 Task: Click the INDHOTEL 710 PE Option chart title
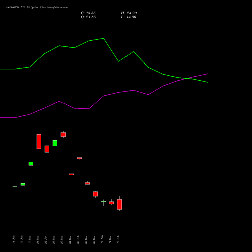click(37, 8)
